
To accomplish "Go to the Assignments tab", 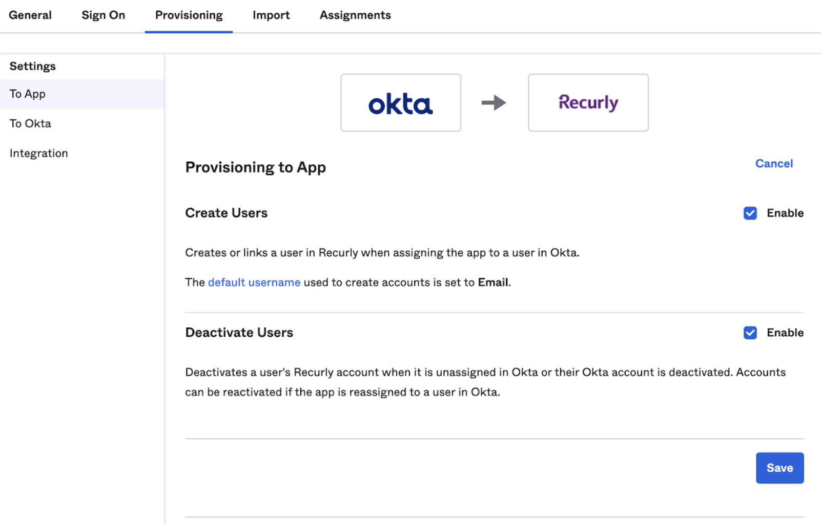I will tap(355, 15).
